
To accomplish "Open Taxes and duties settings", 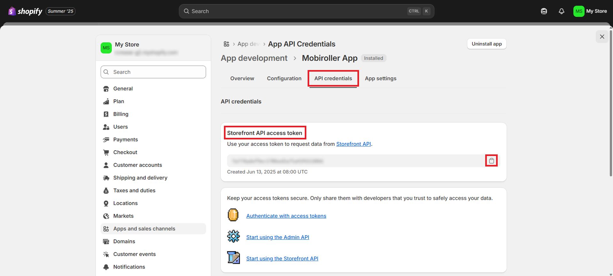I will (153, 190).
